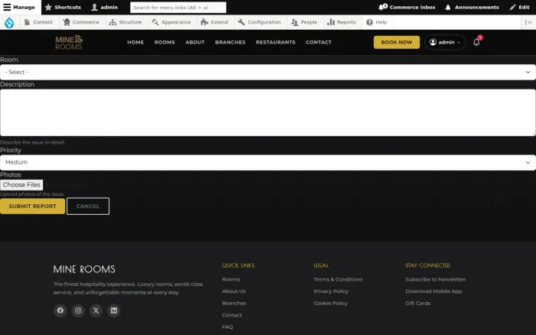Focus the menu links search field
Screen dimensions: 536x335
click(x=178, y=7)
